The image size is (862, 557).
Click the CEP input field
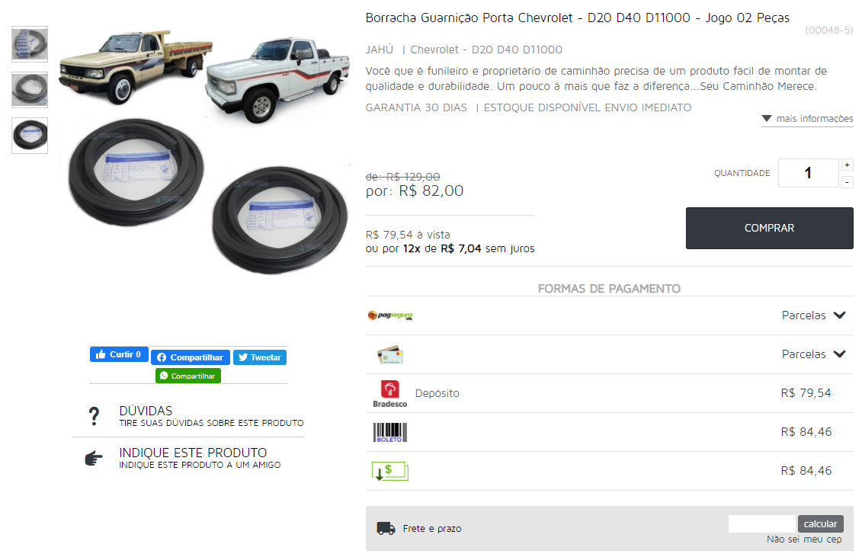pyautogui.click(x=762, y=524)
